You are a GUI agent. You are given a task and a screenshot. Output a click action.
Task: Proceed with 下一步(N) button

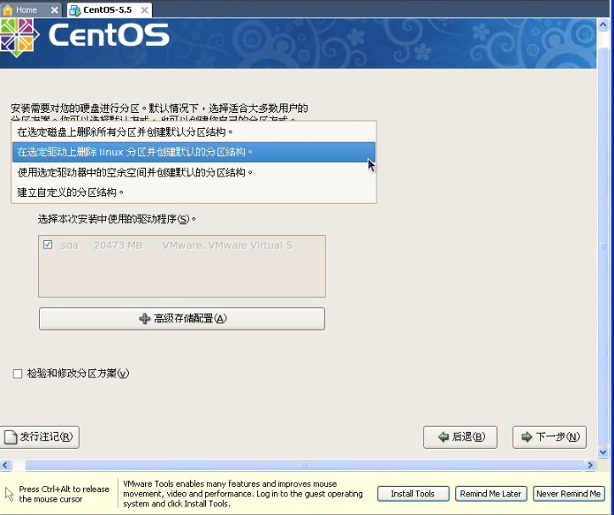pyautogui.click(x=550, y=437)
